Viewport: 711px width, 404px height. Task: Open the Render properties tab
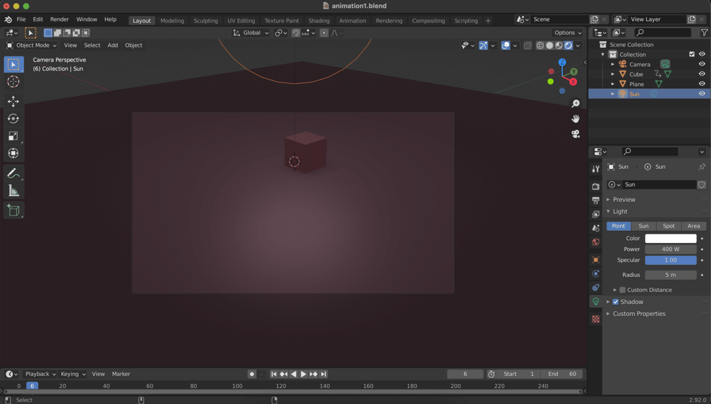click(595, 186)
